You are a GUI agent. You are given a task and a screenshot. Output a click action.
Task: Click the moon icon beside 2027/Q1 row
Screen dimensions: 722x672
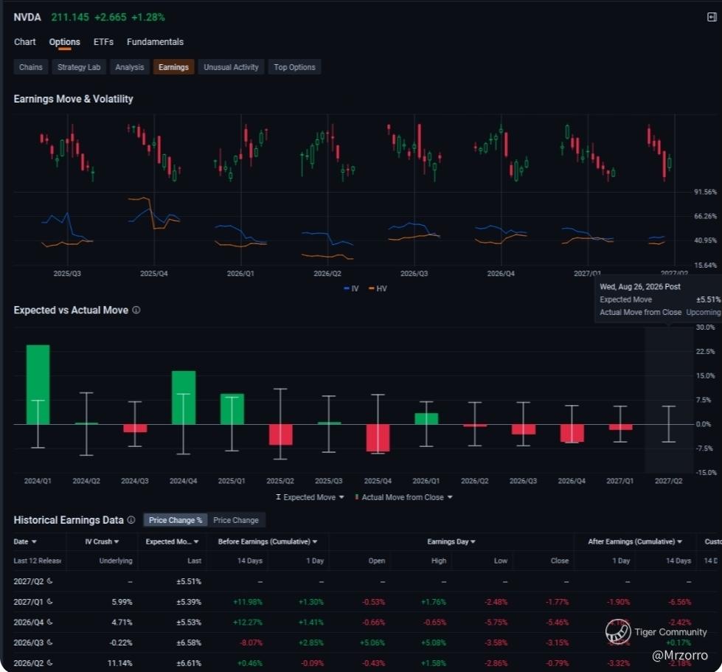[49, 601]
